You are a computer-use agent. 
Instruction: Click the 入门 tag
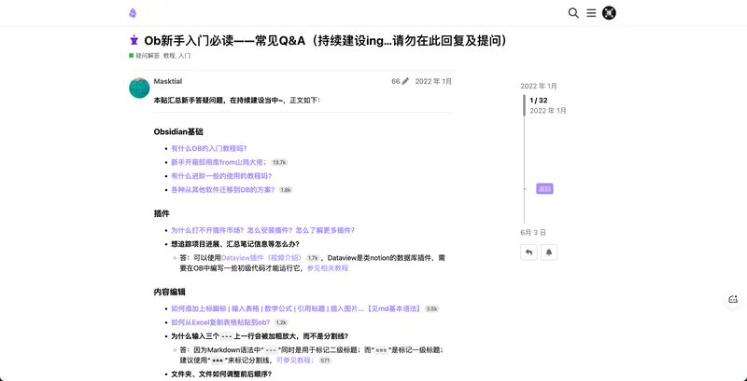(x=185, y=56)
